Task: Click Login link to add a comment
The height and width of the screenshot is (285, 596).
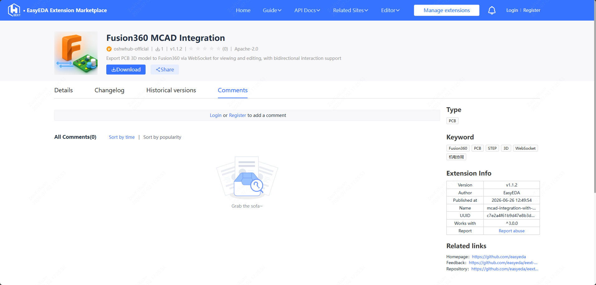Action: 215,115
